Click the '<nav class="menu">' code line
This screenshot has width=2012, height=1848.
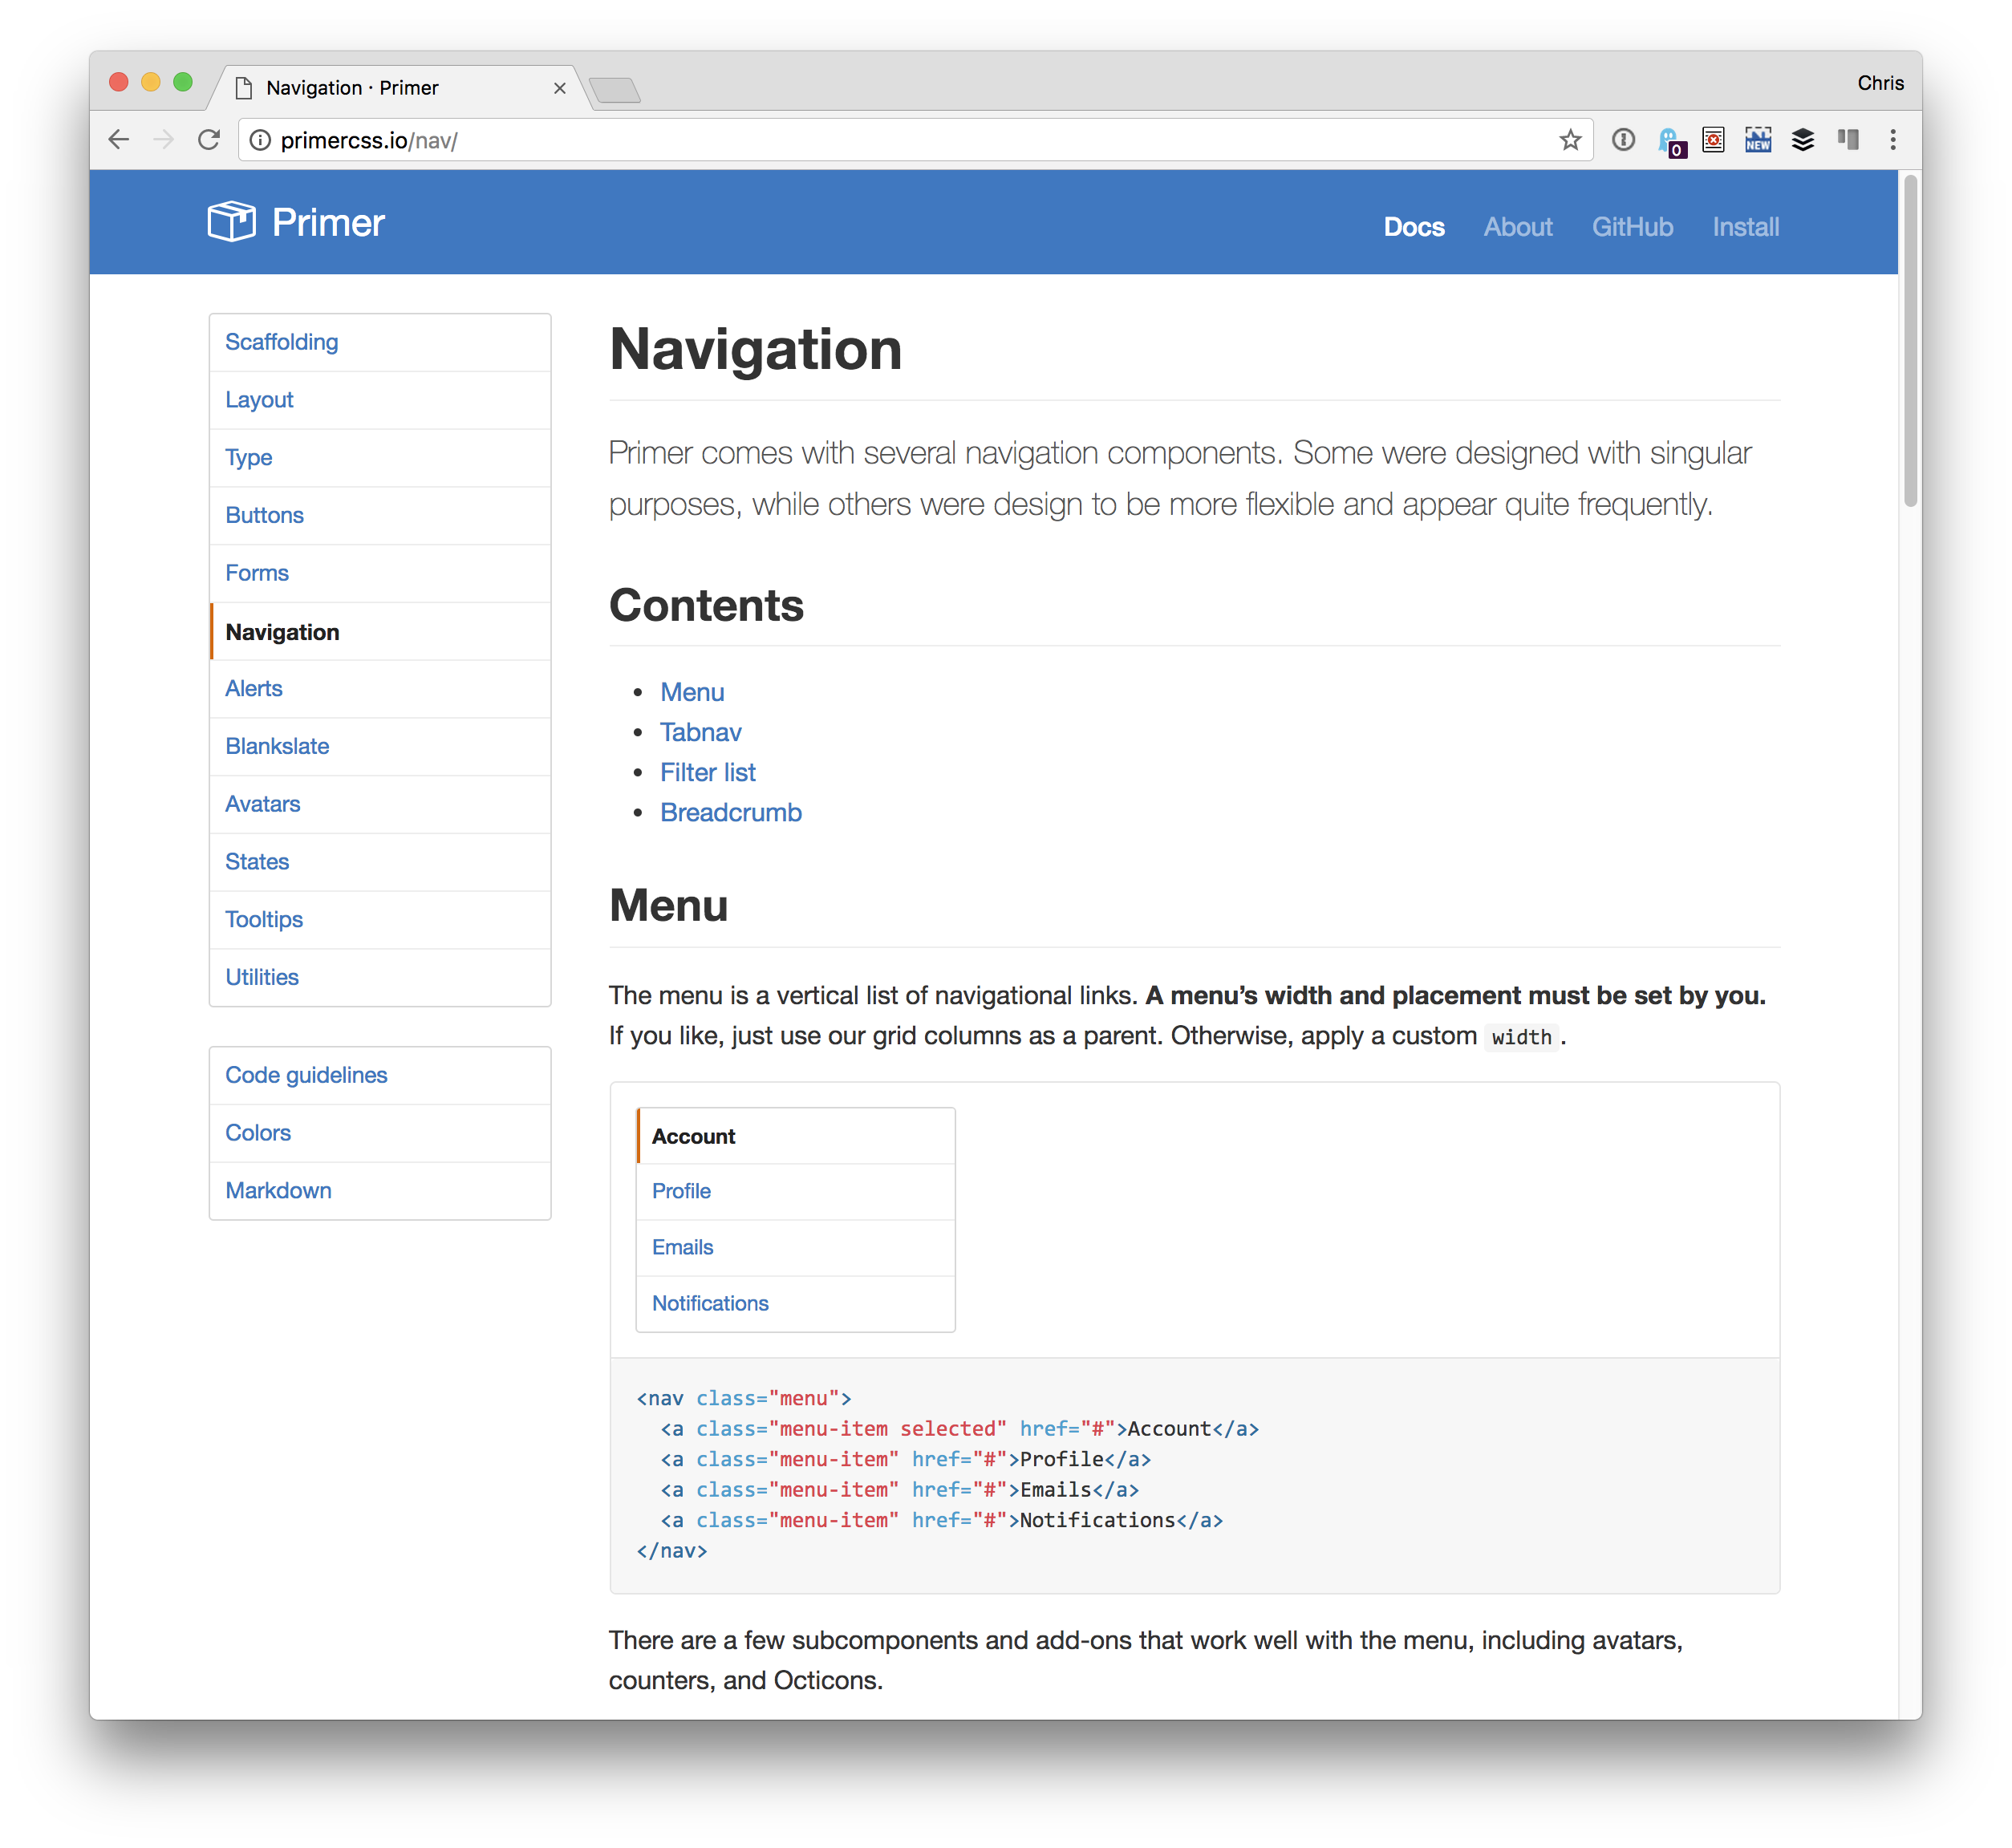point(744,1398)
